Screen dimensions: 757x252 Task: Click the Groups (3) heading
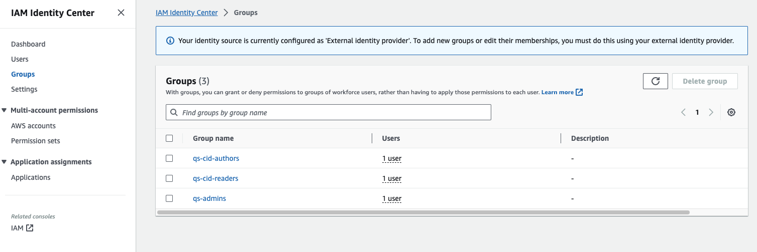pos(187,81)
